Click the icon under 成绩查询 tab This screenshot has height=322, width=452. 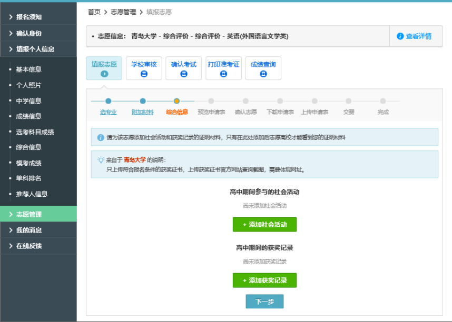pyautogui.click(x=263, y=74)
